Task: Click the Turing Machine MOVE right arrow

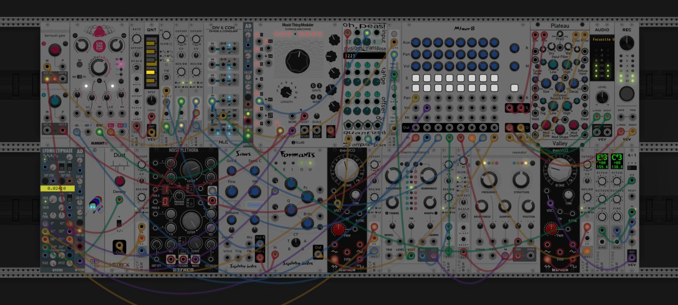Action: [x=319, y=97]
